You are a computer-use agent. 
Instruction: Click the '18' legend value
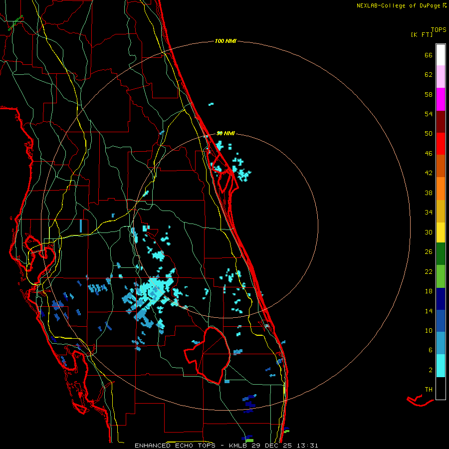[429, 291]
